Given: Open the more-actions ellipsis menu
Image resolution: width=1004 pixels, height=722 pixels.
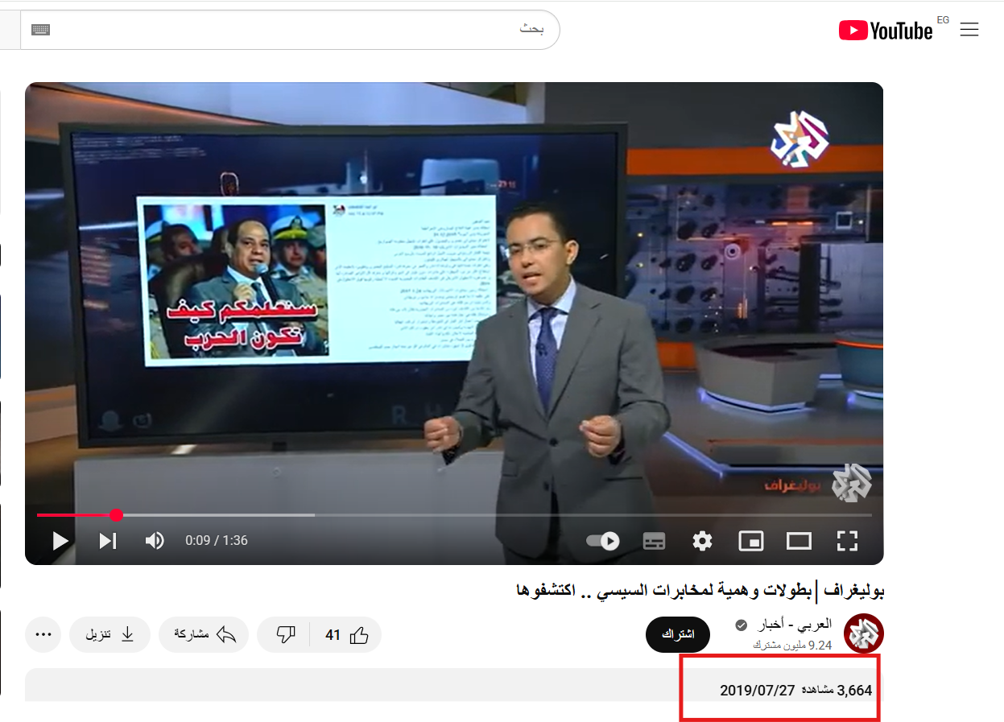Looking at the screenshot, I should 43,634.
